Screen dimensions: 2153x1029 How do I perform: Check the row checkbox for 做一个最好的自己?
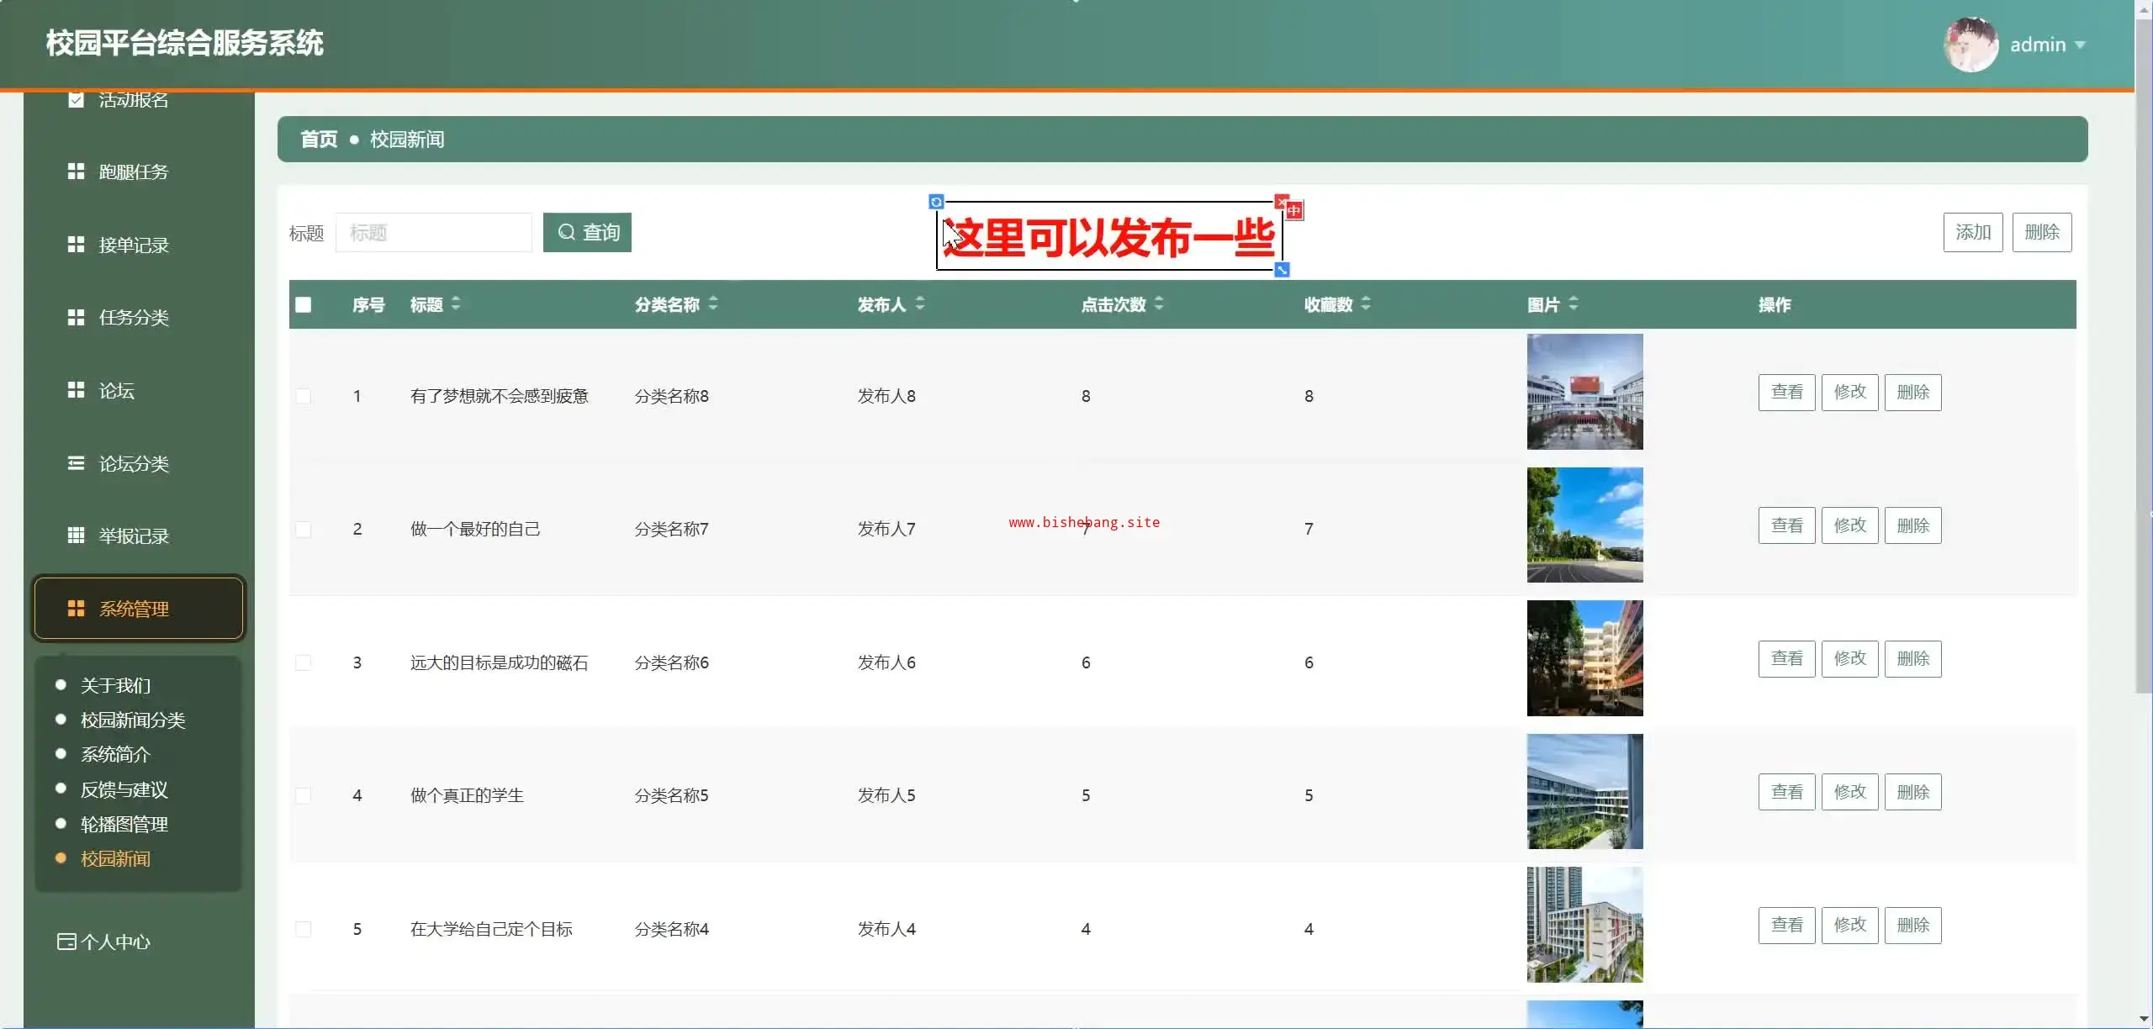(304, 530)
